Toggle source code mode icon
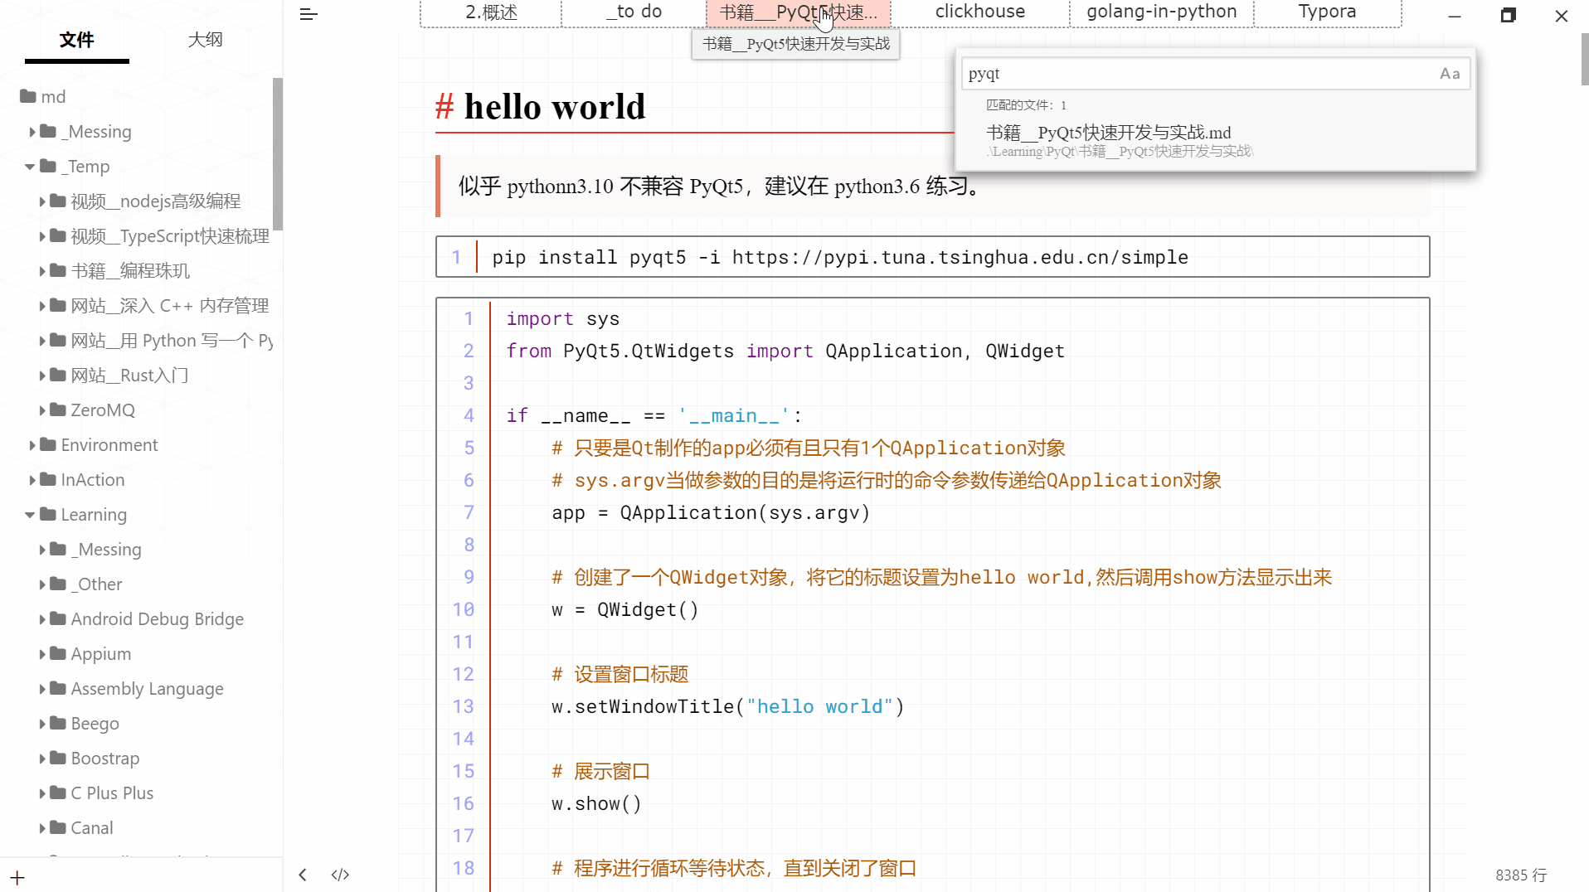 point(340,875)
